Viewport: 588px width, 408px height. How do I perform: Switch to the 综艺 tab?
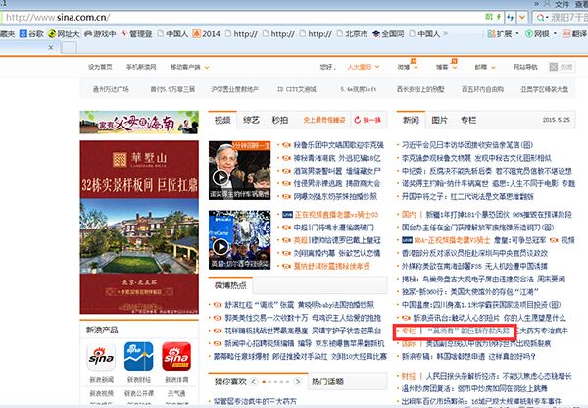click(x=251, y=120)
